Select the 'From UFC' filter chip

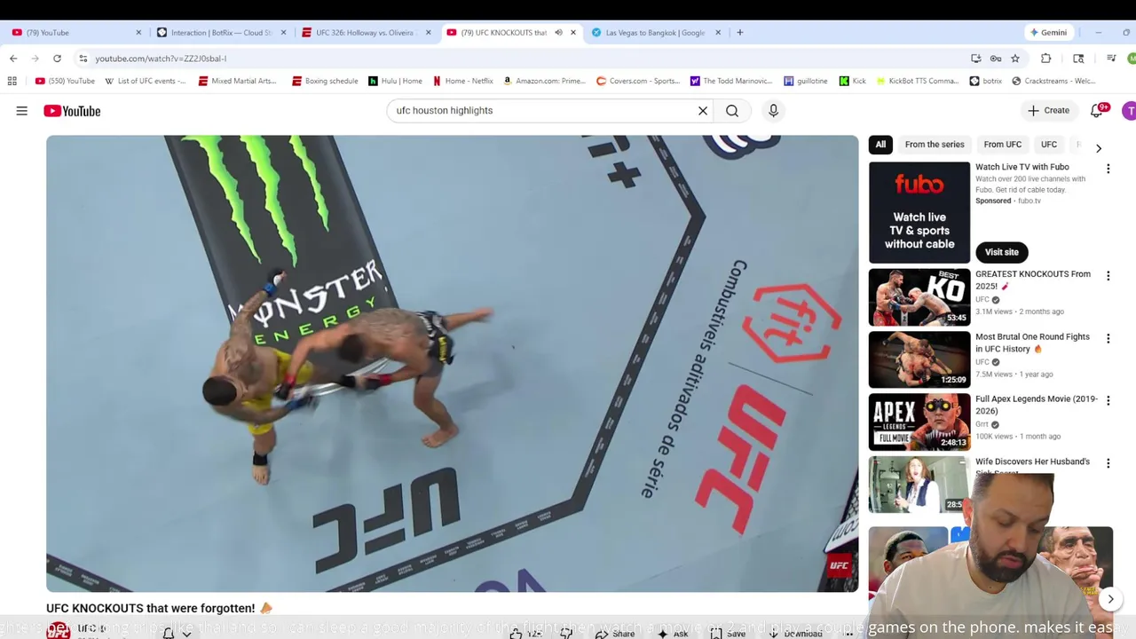click(1002, 145)
